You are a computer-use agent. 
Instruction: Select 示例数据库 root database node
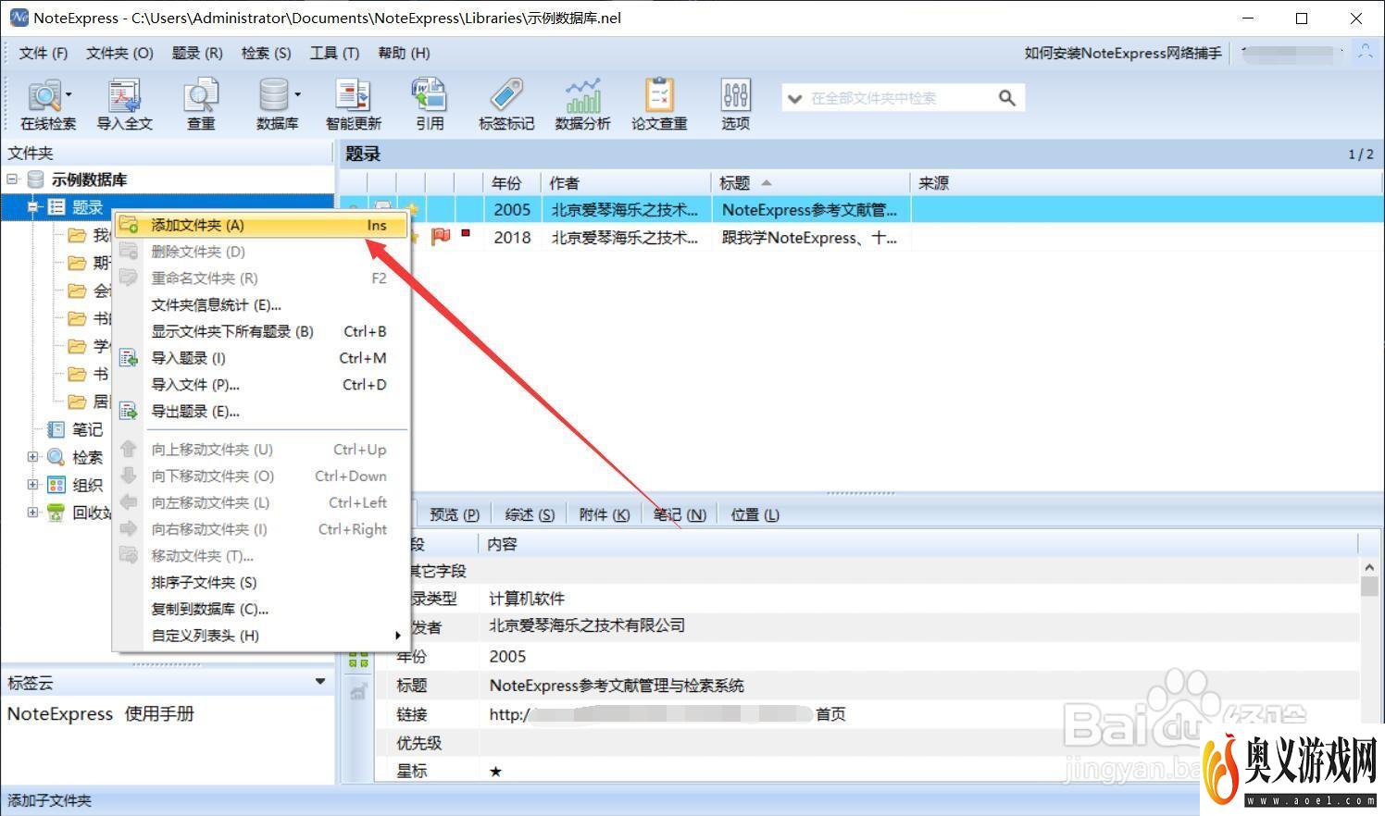pos(89,179)
